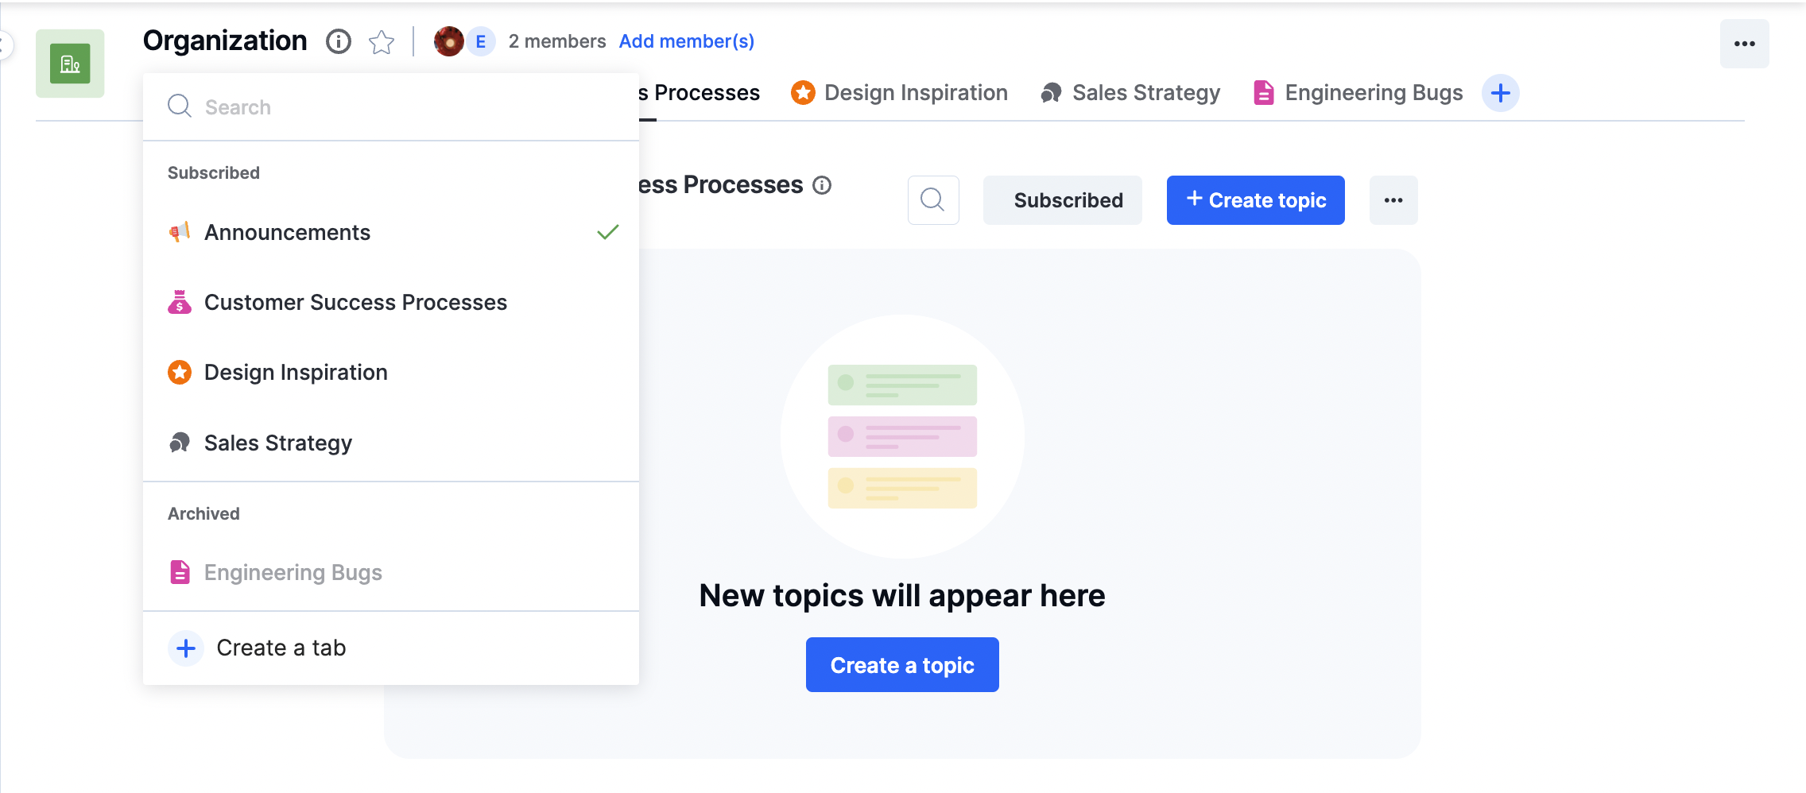The image size is (1806, 793).
Task: Choose Customer Success Processes from dropdown
Action: coord(391,302)
